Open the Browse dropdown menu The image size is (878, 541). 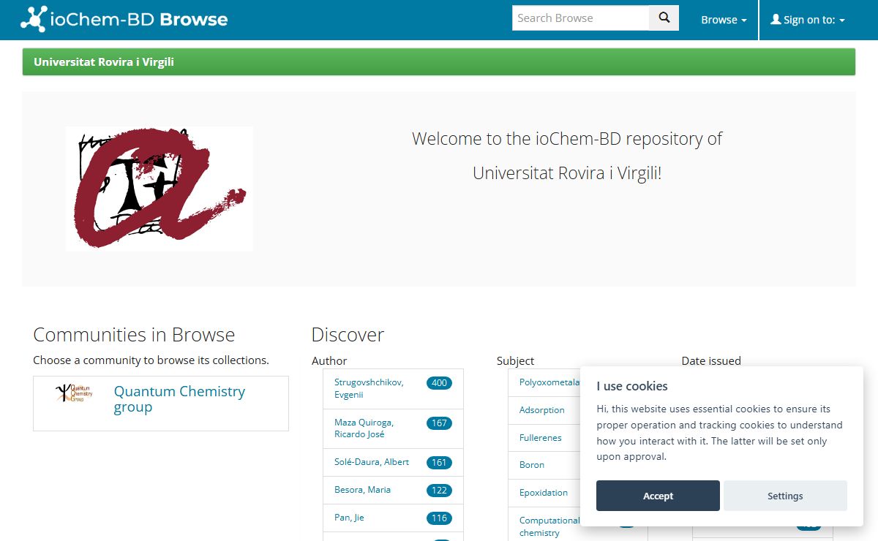724,20
